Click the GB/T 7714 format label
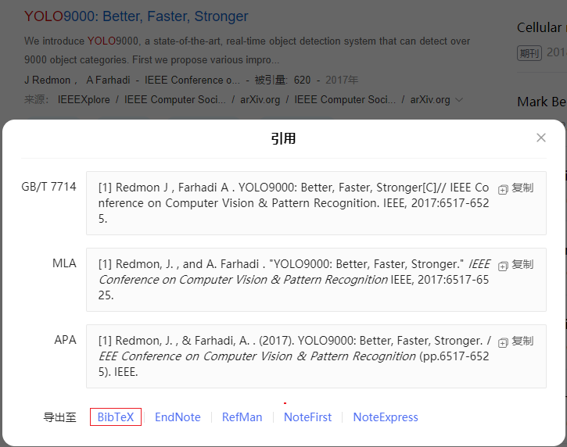 tap(48, 187)
